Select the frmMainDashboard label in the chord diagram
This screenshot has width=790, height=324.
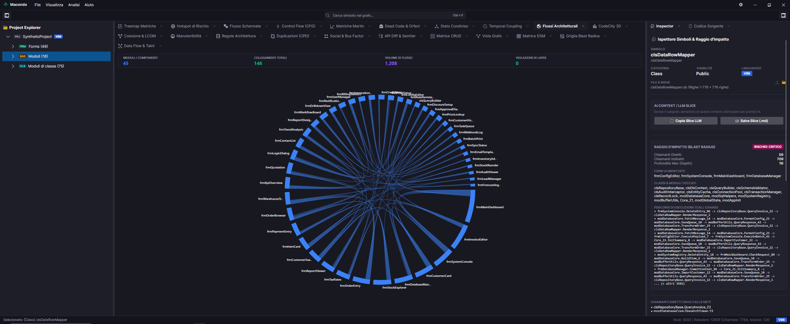click(490, 207)
